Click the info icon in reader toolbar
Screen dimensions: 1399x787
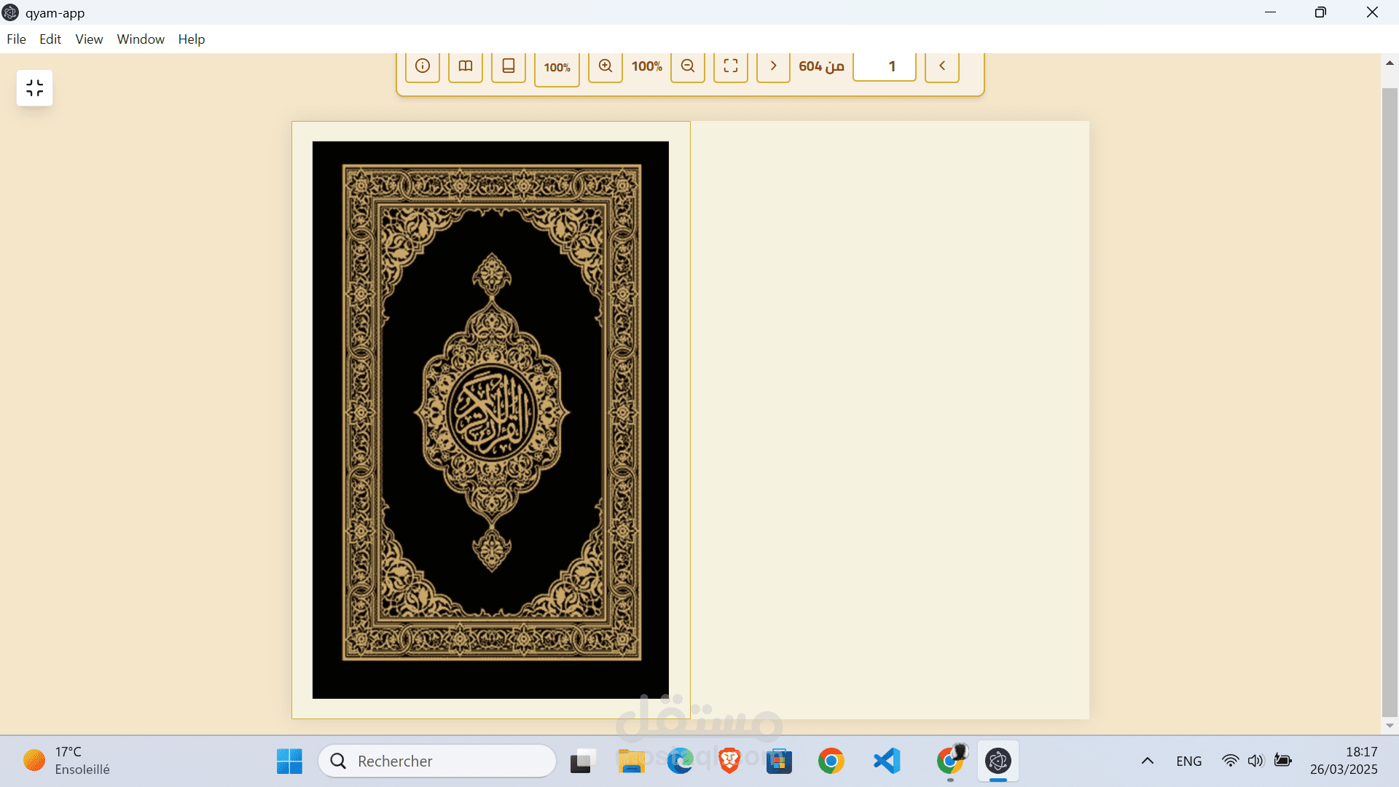[422, 66]
